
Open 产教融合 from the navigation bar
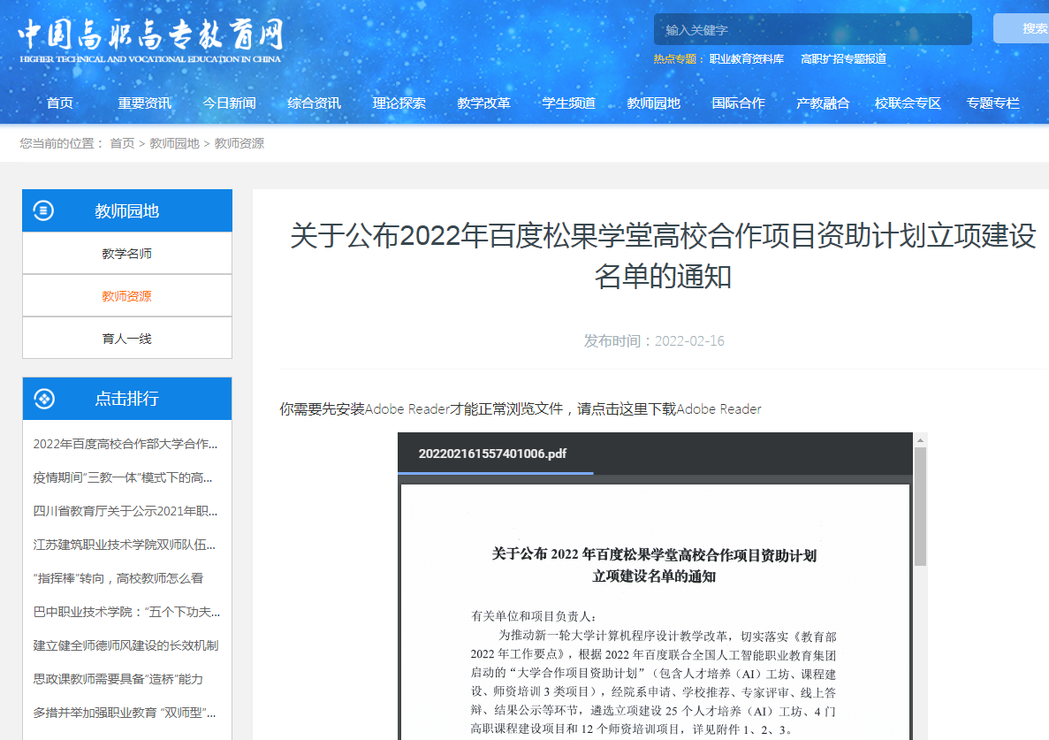pos(823,103)
